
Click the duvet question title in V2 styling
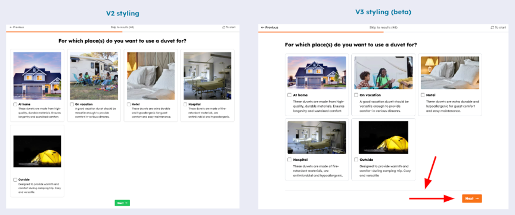point(123,41)
